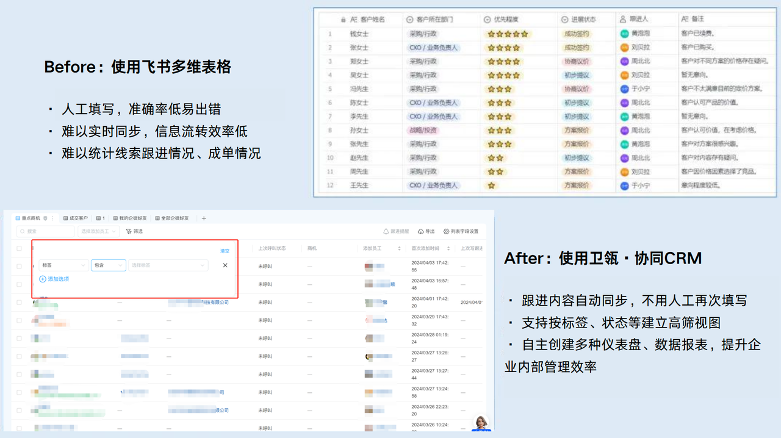781x438 pixels.
Task: Tick the checkbox for the 2024/03/27 13:26 row
Action: tap(20, 356)
